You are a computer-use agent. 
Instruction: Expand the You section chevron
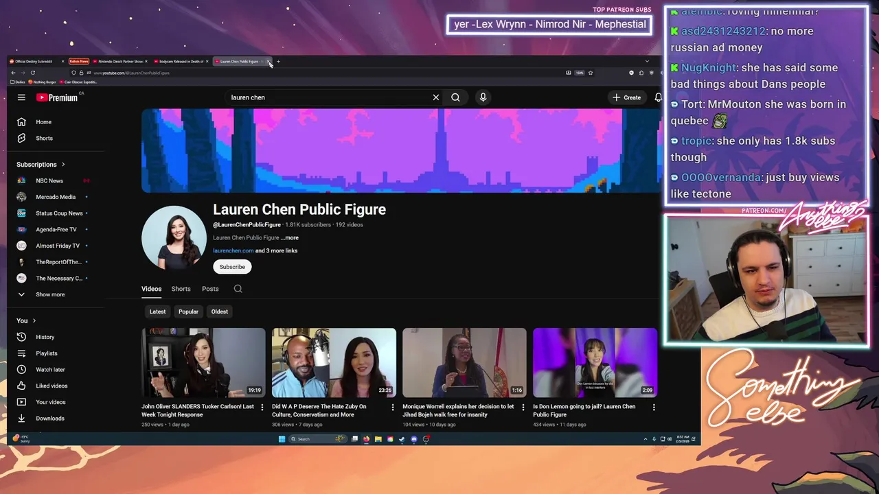(x=34, y=321)
